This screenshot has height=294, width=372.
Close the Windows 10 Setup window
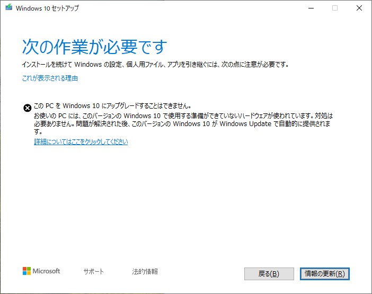click(x=359, y=8)
